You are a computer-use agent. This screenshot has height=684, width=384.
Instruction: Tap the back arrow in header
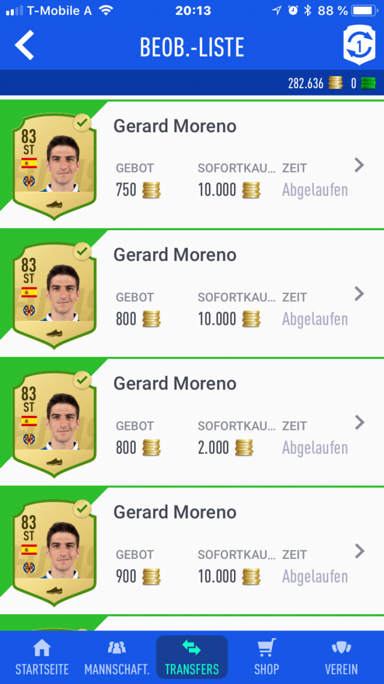[x=25, y=45]
